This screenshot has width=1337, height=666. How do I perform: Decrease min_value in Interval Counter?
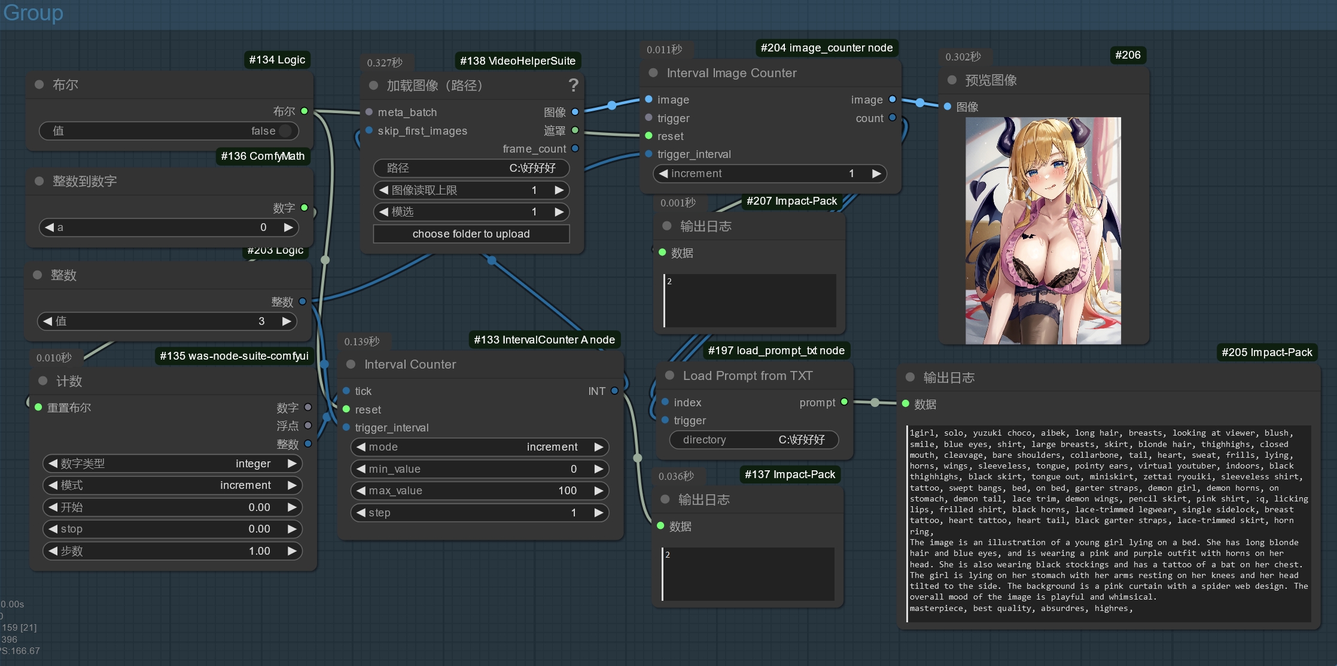coord(361,469)
